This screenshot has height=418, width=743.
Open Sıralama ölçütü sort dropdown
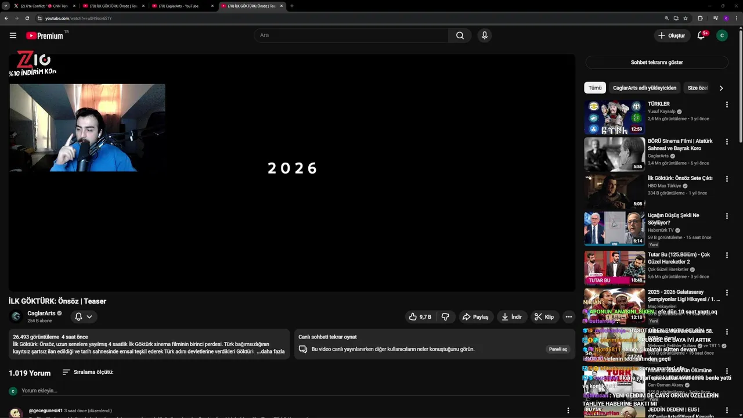88,372
